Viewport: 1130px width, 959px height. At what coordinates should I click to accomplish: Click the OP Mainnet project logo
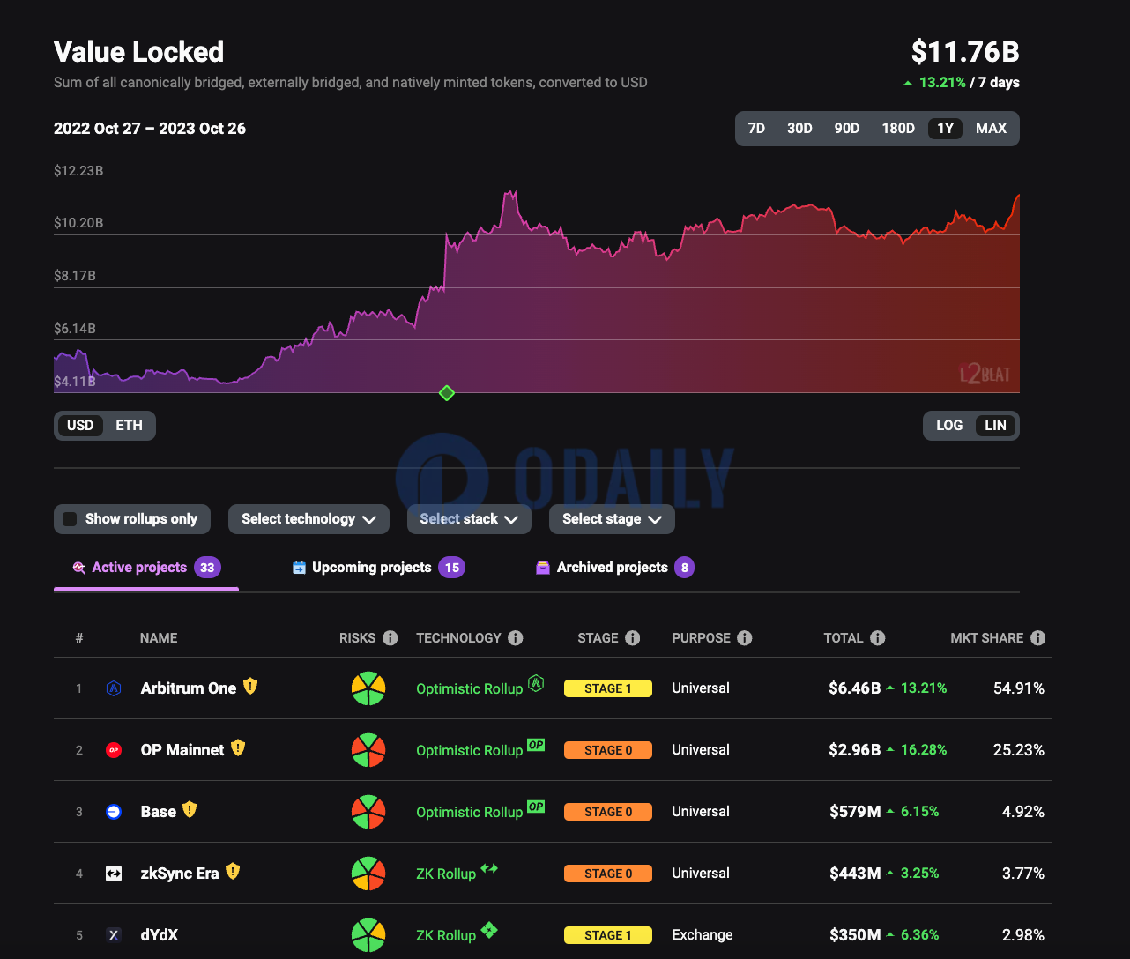point(114,750)
